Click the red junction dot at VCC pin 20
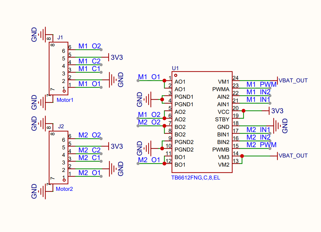 (x=243, y=111)
